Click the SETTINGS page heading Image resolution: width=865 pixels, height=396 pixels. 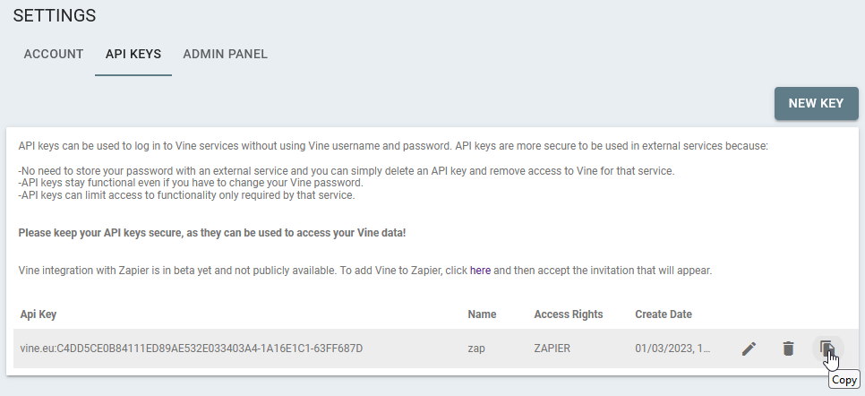(55, 15)
